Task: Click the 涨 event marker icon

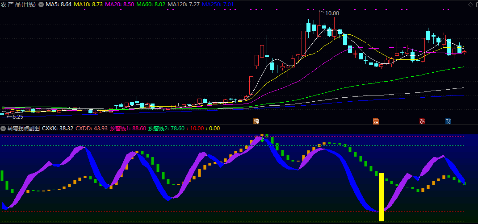Action: pyautogui.click(x=422, y=121)
